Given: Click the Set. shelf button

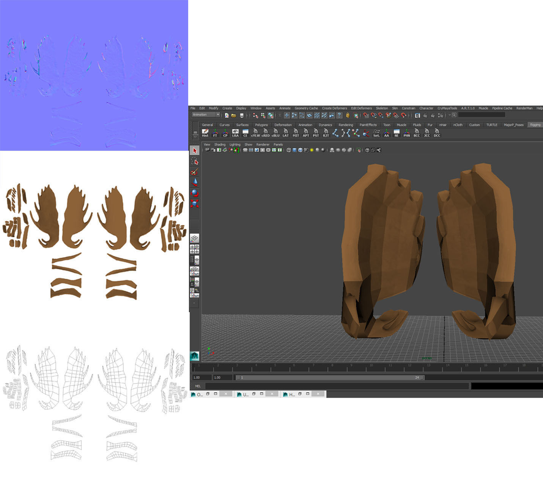Looking at the screenshot, I should (x=376, y=133).
